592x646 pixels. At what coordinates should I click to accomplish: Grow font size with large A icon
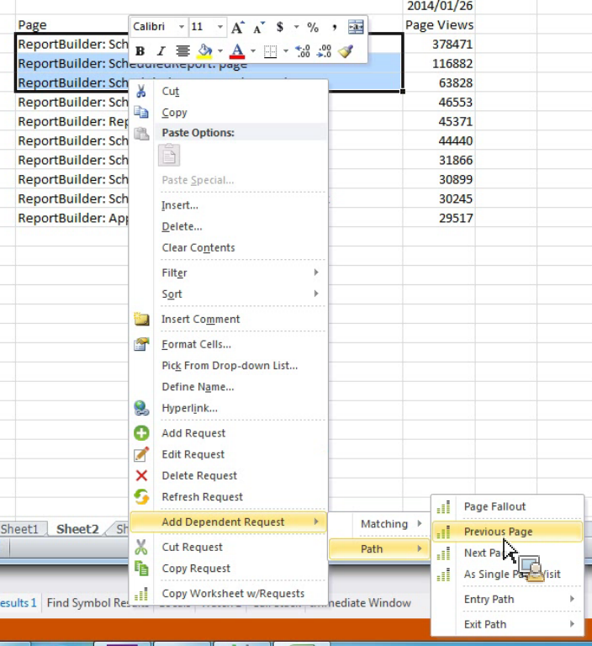238,27
